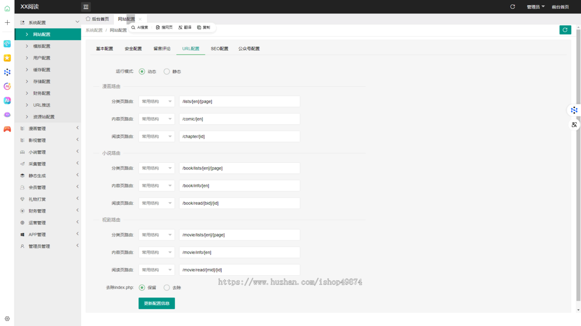Toggle the sidebar collapse menu icon

coord(86,7)
